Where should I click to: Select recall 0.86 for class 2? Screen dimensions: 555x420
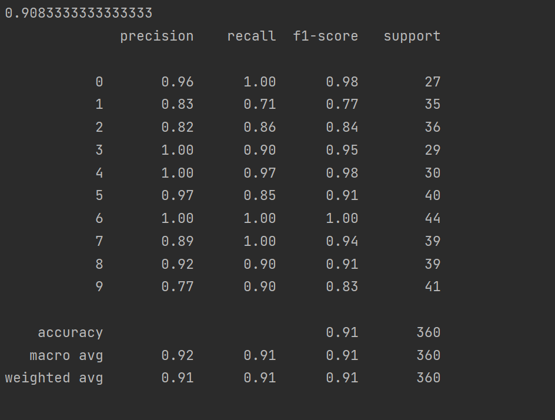pos(259,127)
